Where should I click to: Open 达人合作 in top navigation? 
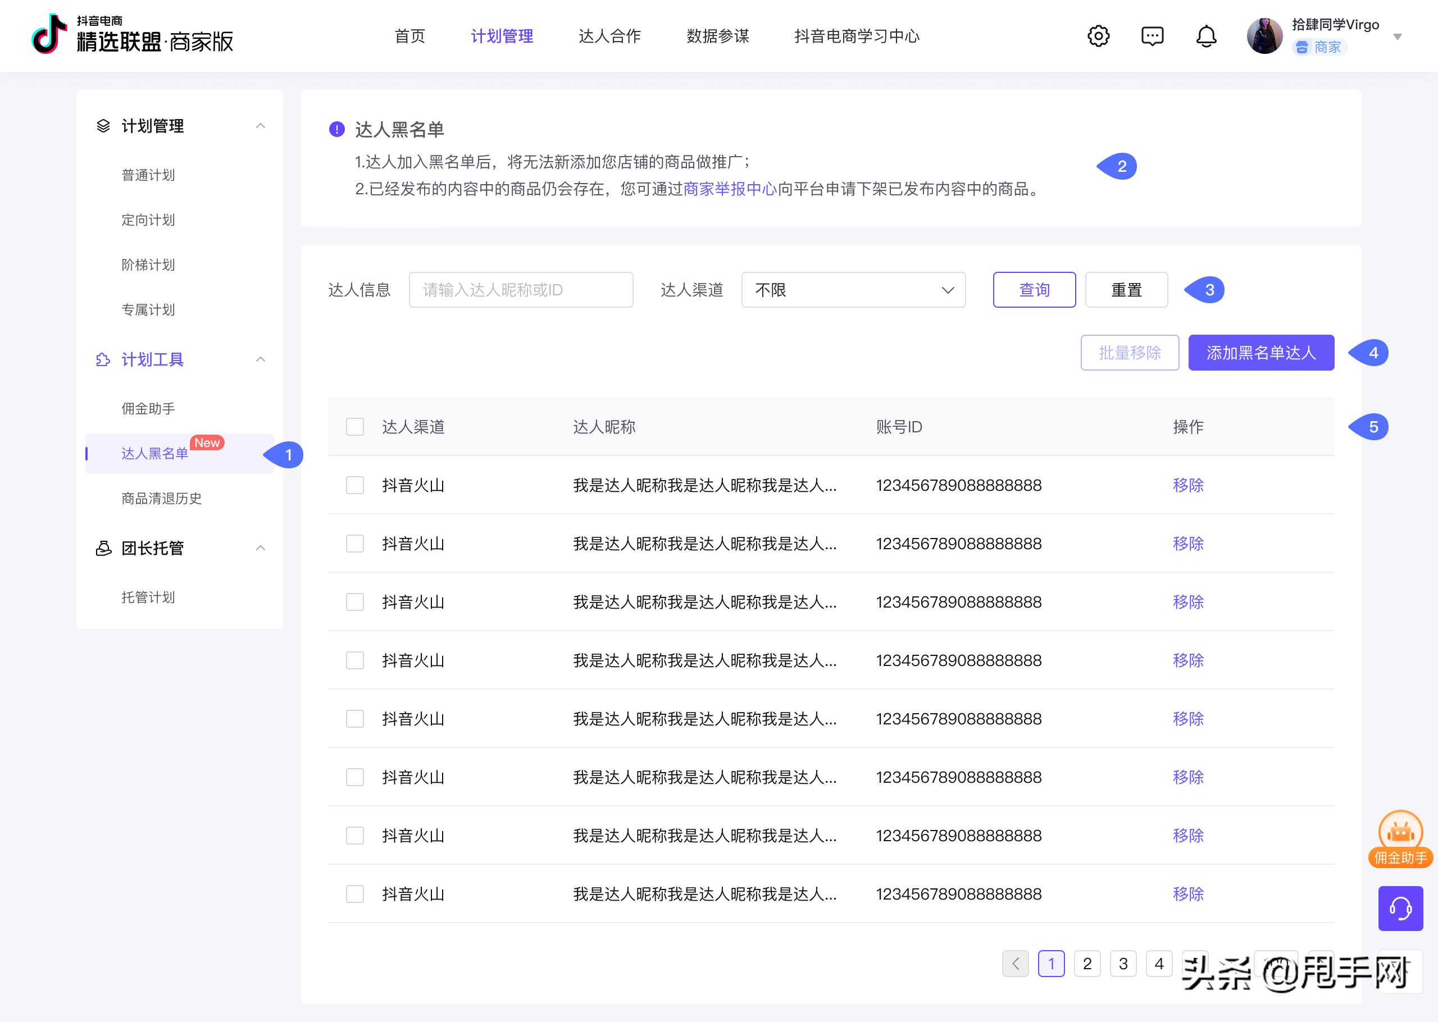tap(610, 36)
